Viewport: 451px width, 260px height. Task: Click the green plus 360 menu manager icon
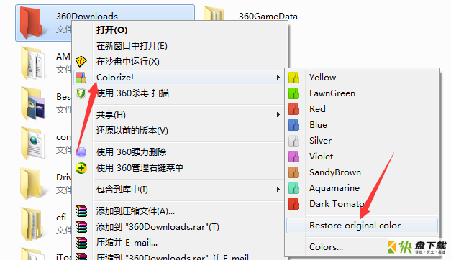81,168
